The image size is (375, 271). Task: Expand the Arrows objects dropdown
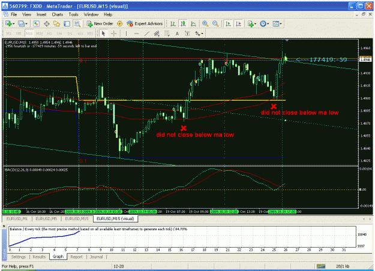click(x=203, y=34)
